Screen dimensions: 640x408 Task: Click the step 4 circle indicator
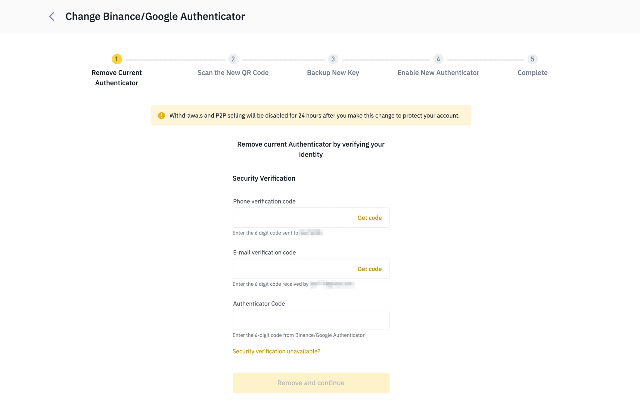(x=438, y=59)
